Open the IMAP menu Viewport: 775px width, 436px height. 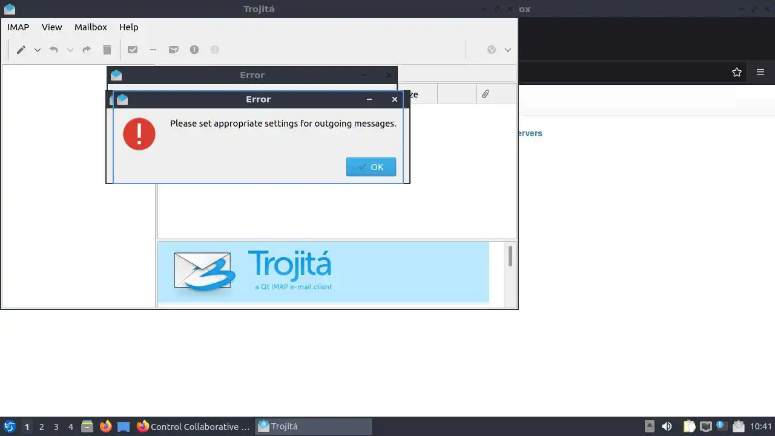pos(18,27)
